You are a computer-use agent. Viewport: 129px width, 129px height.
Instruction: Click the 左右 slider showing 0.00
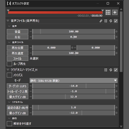74,37
